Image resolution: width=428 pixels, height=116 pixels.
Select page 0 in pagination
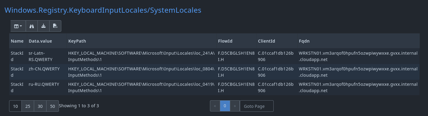[225, 106]
